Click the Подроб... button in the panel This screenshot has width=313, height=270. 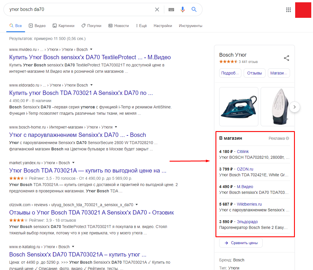(x=230, y=73)
